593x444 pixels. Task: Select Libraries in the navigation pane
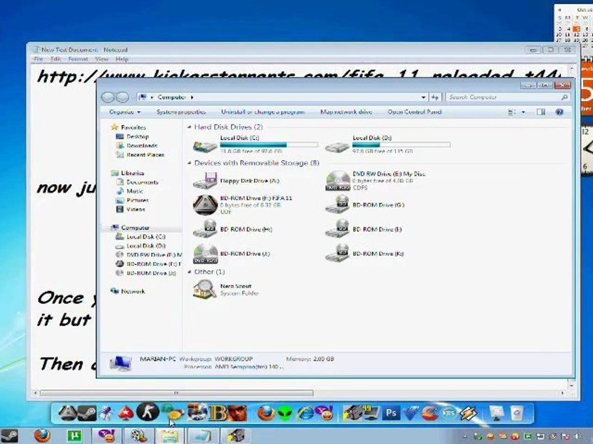(x=132, y=173)
